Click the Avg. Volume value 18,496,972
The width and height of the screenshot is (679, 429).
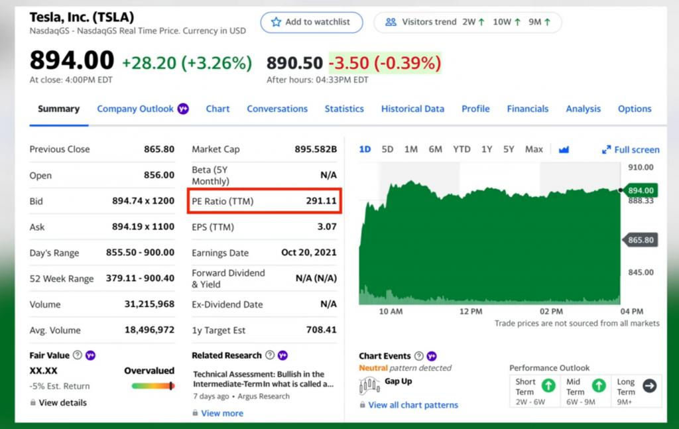pos(149,330)
